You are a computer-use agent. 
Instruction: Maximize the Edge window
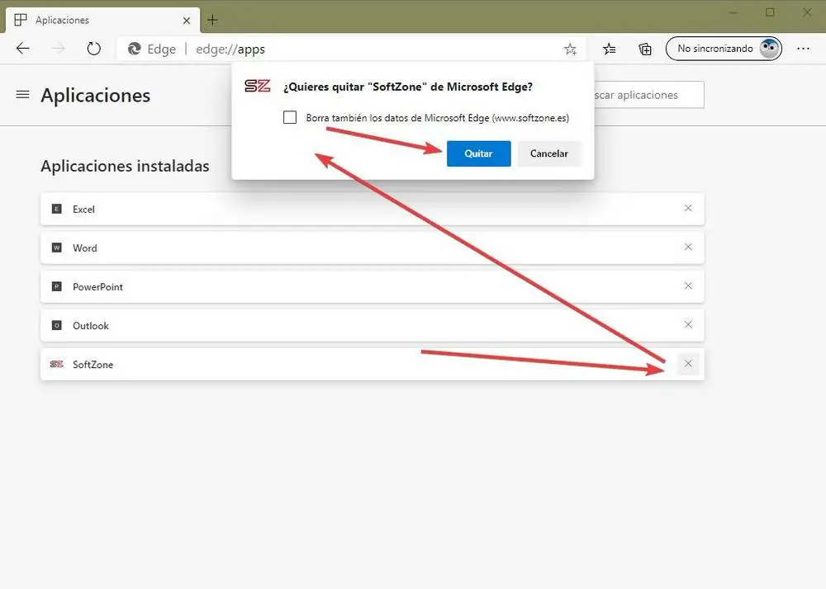click(x=770, y=12)
